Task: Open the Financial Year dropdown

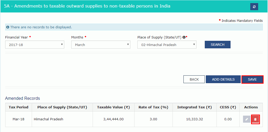Action: [35, 45]
